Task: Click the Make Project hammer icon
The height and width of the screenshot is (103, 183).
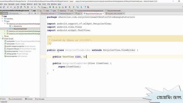Action: [x=39, y=7]
